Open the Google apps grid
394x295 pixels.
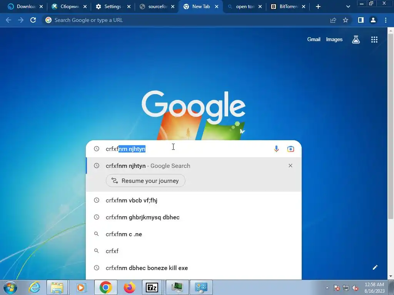[374, 40]
